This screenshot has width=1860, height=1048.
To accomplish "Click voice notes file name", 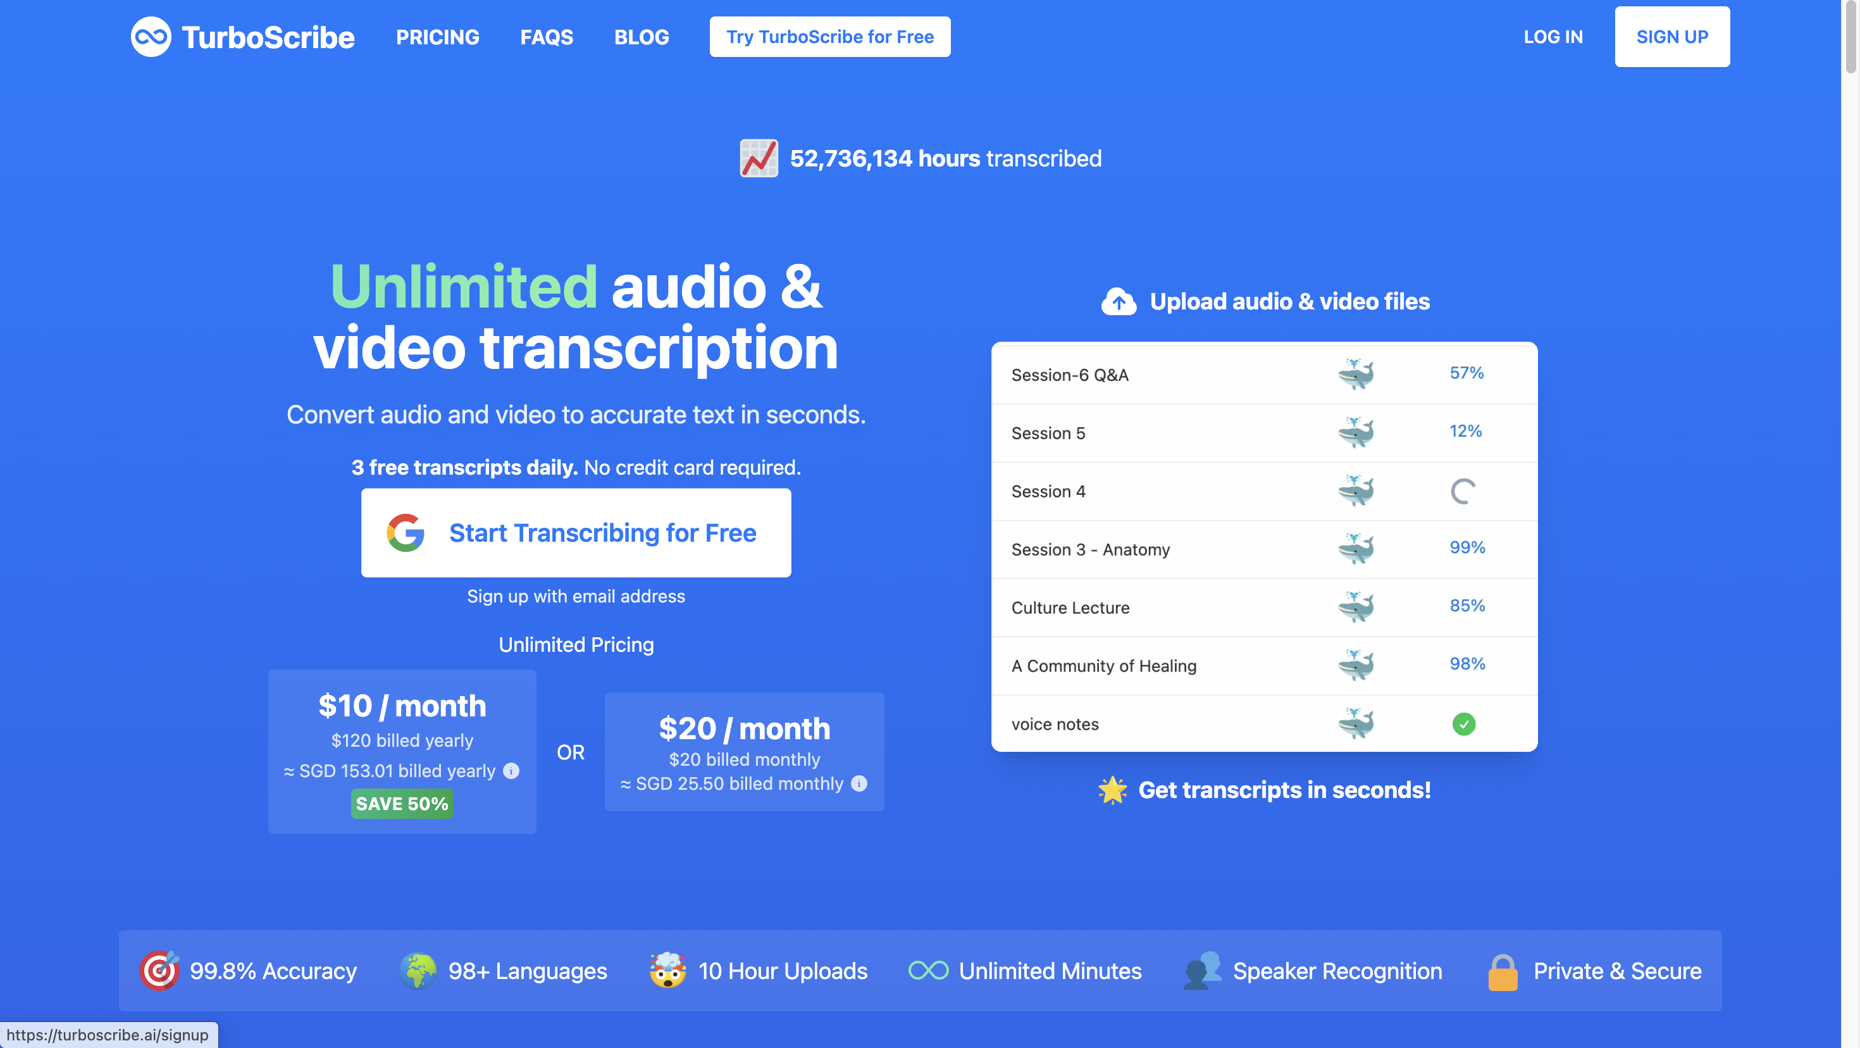I will click(1054, 725).
